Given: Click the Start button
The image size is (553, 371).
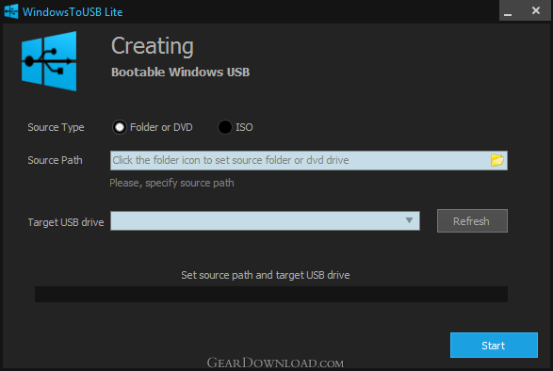Looking at the screenshot, I should (494, 345).
